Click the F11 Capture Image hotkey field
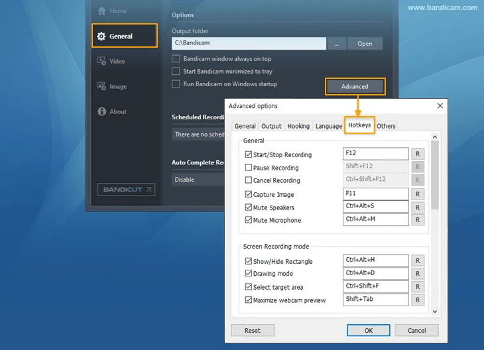This screenshot has height=350, width=484. [376, 194]
